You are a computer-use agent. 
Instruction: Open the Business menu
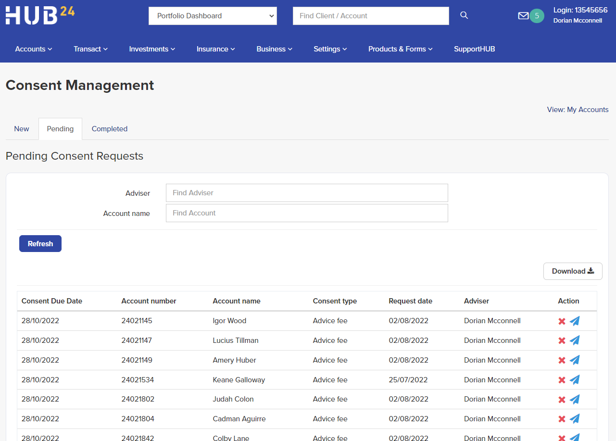coord(274,49)
